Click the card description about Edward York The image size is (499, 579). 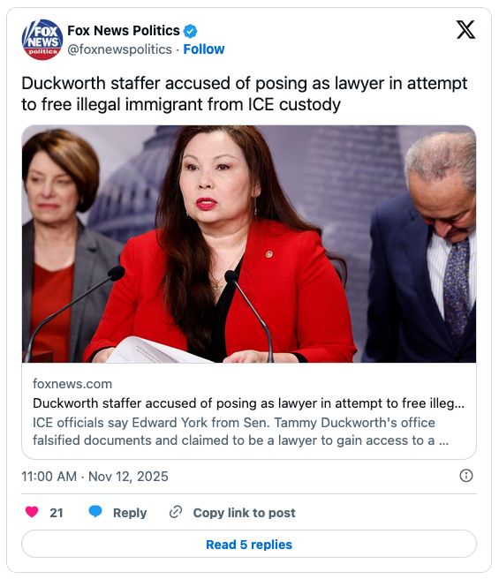click(x=240, y=432)
